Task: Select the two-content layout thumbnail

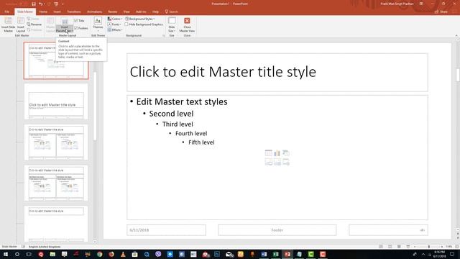Action: (x=56, y=142)
